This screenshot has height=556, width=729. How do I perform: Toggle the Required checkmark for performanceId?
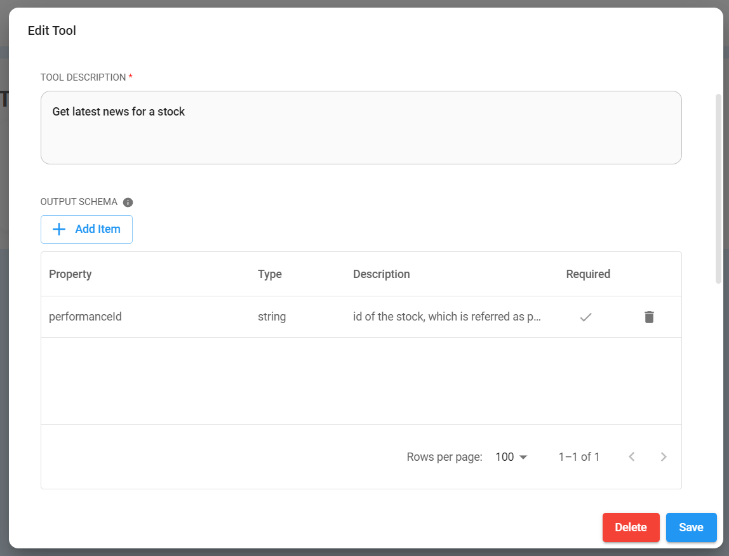[586, 317]
